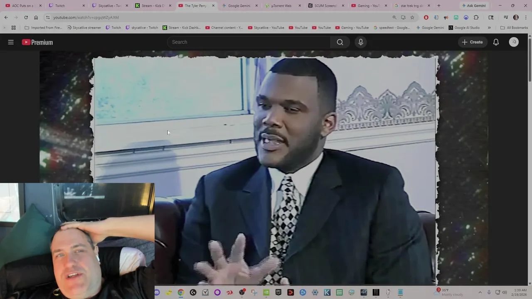
Task: Open a new browser tab
Action: point(438,6)
